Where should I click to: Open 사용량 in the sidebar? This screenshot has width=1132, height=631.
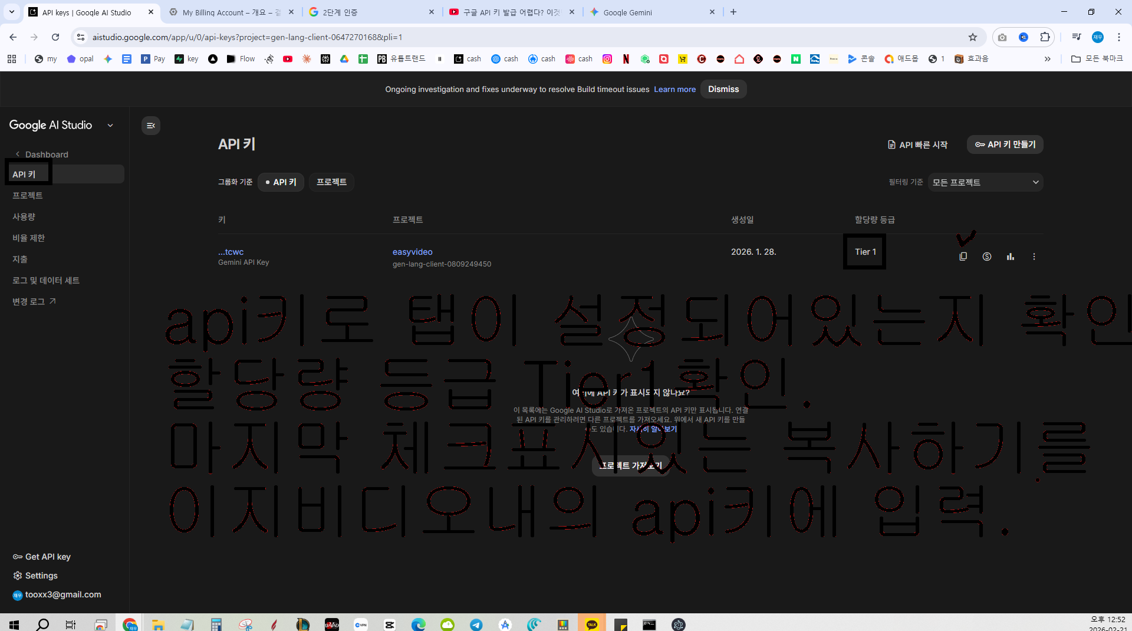[24, 216]
